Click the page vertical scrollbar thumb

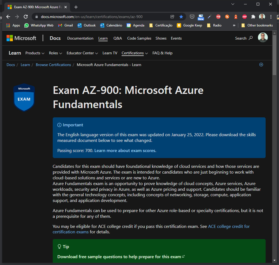click(275, 55)
